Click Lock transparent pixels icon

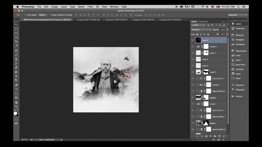click(197, 34)
